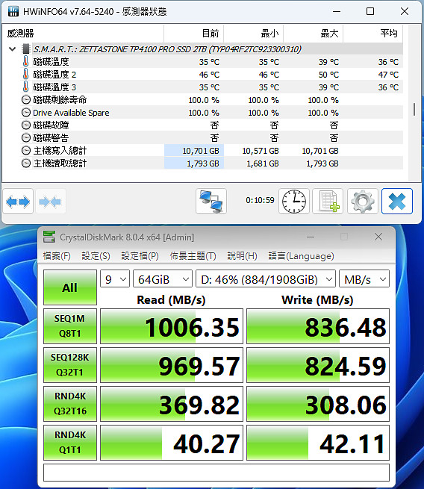Click the empty comment field below CrystalDiskMark results

coord(216,473)
